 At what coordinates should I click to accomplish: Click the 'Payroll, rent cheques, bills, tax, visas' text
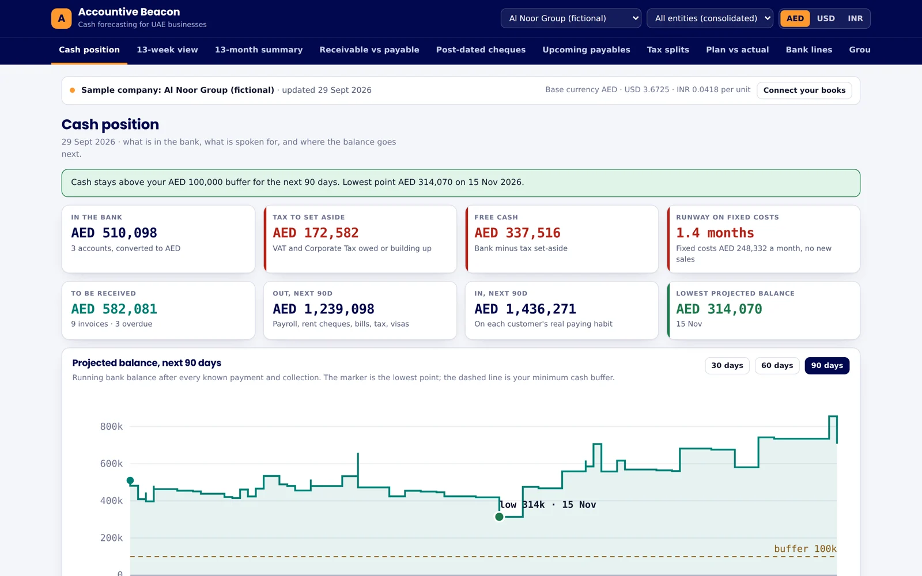click(x=341, y=324)
